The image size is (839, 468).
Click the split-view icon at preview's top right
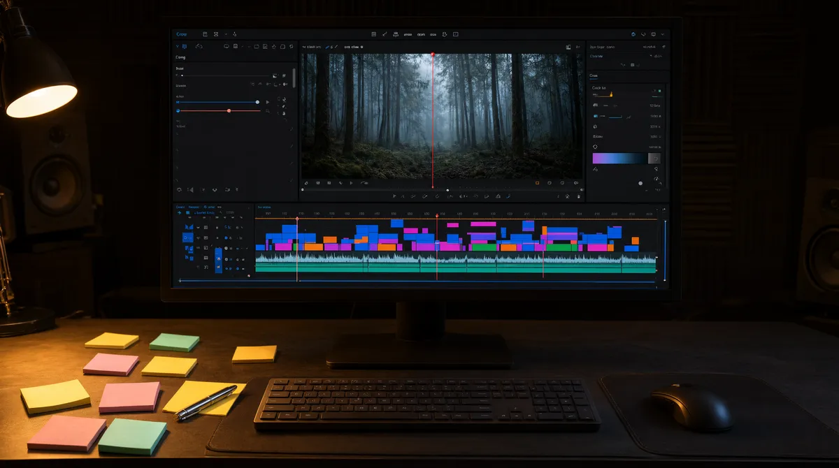[568, 47]
